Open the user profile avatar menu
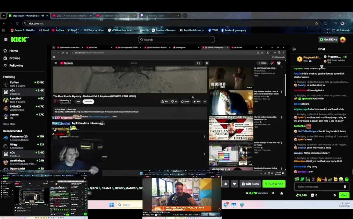This screenshot has width=353, height=219. 343,40
